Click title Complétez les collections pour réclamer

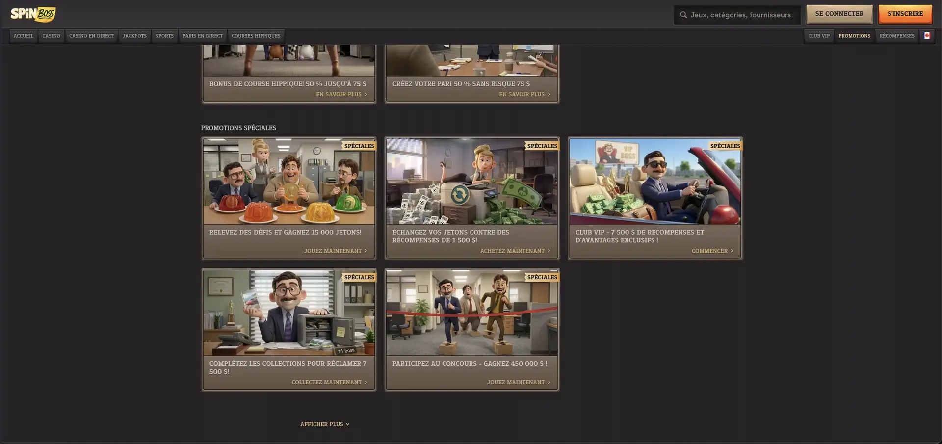pos(288,367)
